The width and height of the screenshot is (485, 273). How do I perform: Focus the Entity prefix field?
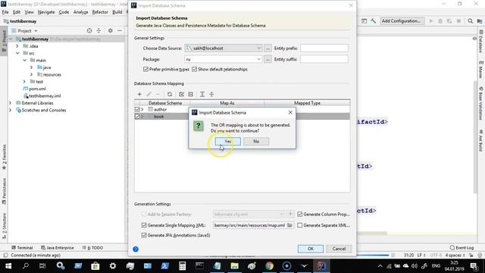324,49
